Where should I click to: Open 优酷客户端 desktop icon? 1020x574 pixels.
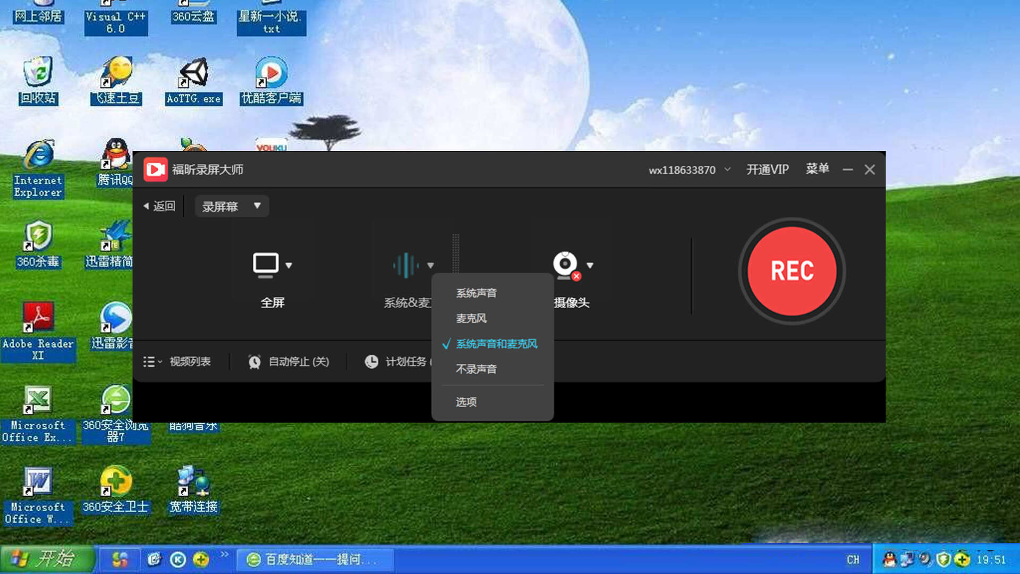click(x=271, y=81)
